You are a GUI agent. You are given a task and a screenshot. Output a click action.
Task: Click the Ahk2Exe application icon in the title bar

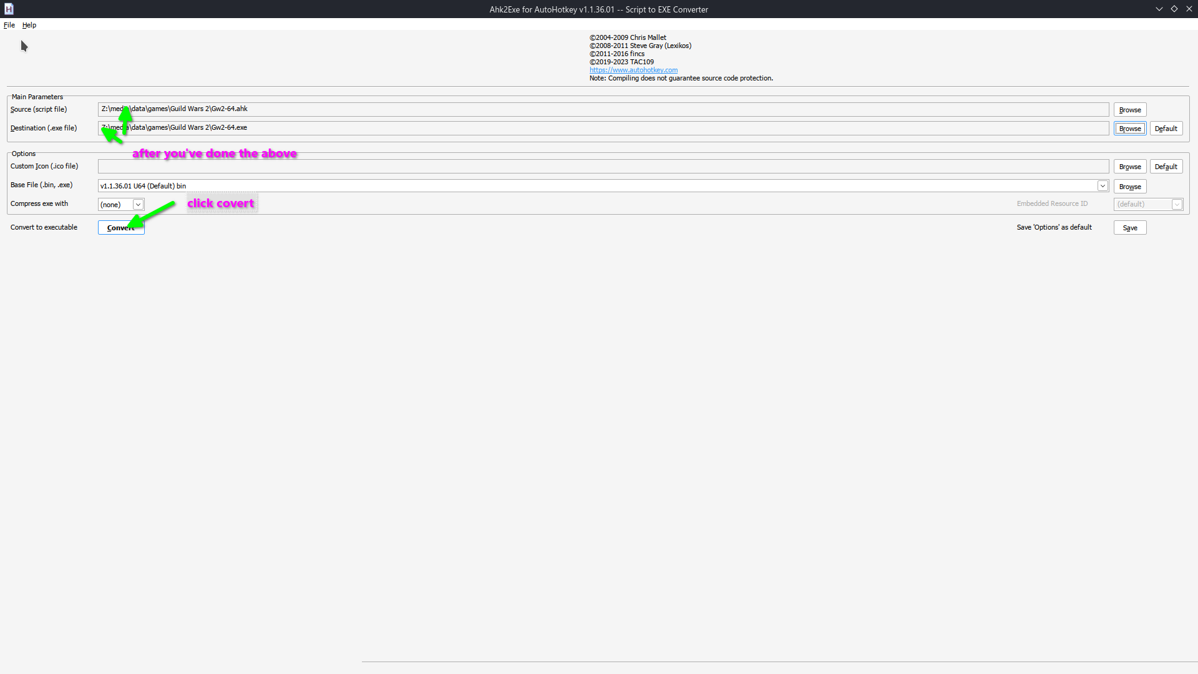pos(9,9)
